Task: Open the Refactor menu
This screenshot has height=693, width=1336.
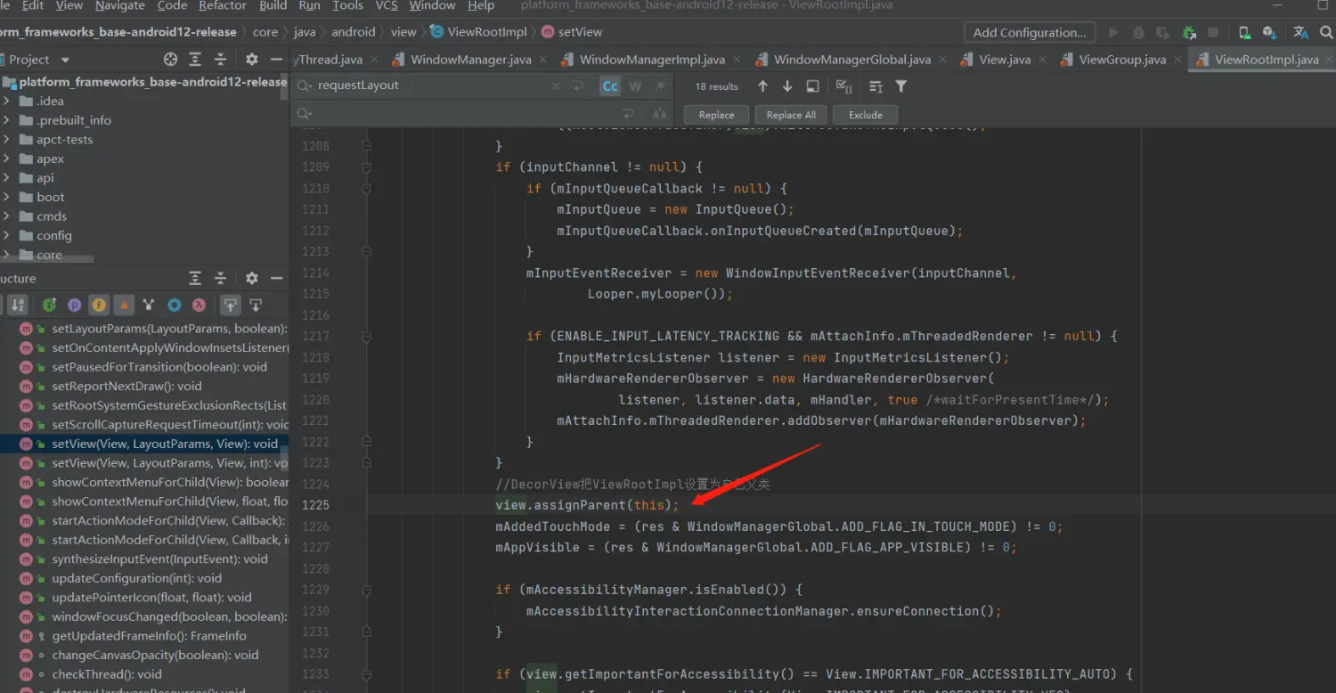Action: (223, 5)
